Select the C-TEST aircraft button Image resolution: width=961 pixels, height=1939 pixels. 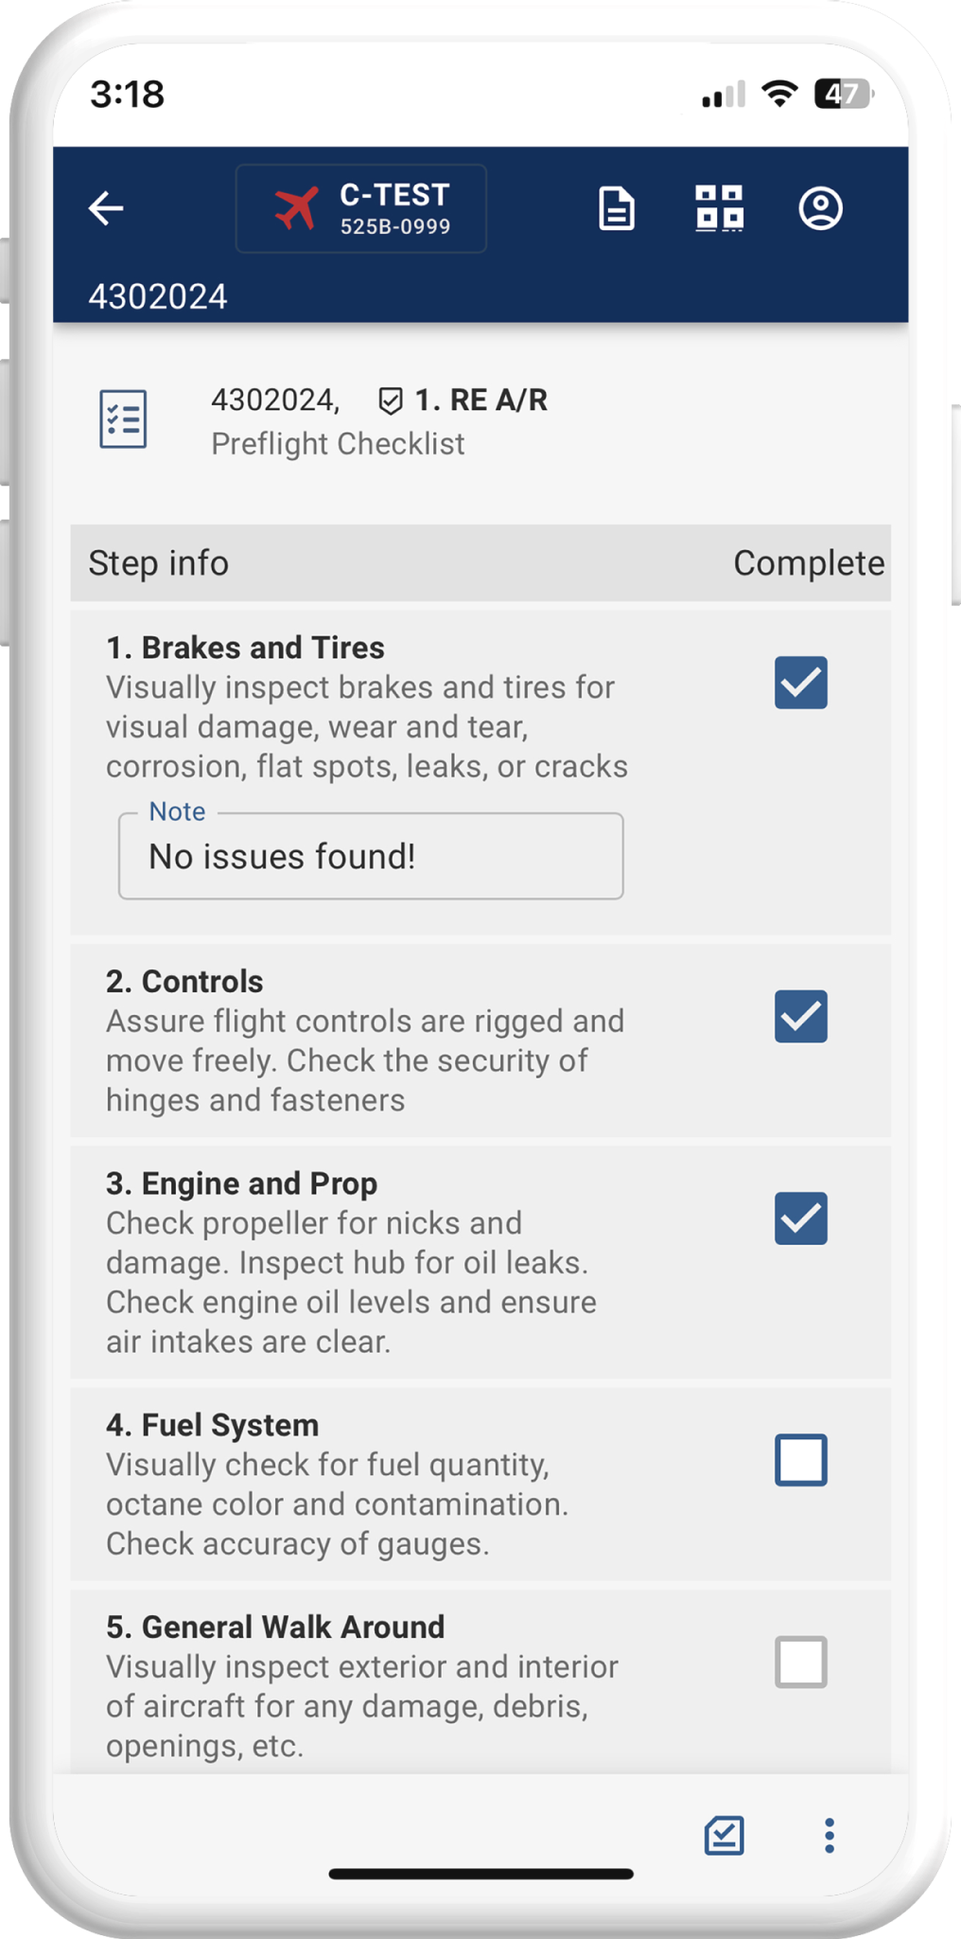(361, 208)
